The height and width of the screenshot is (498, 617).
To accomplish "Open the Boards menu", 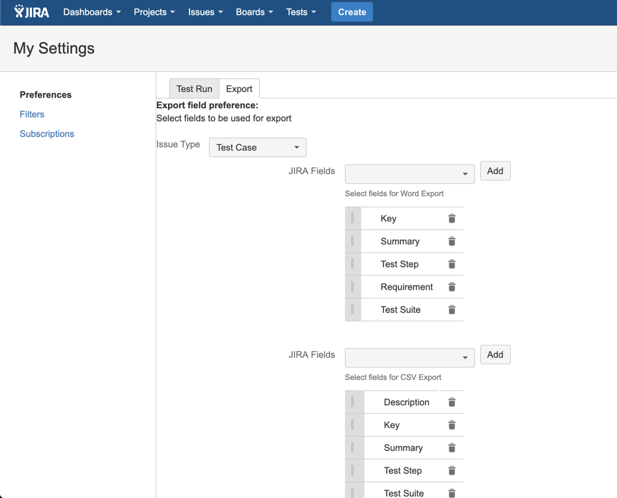I will tap(254, 12).
